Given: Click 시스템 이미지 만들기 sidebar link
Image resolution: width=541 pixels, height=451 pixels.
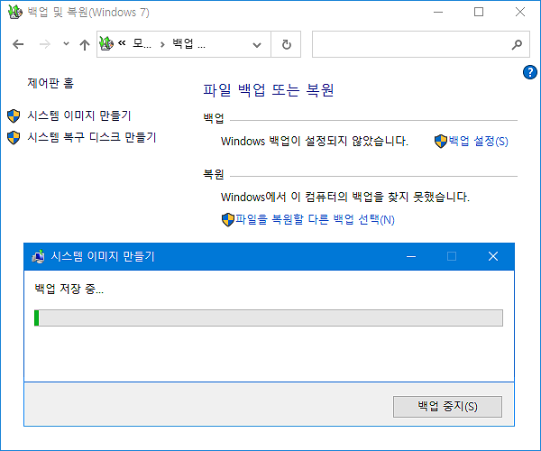Looking at the screenshot, I should pos(79,115).
